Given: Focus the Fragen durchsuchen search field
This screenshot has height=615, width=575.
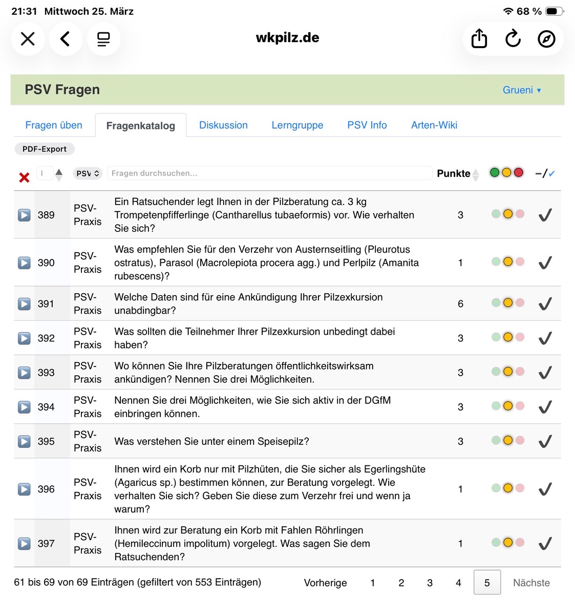Looking at the screenshot, I should pos(269,173).
